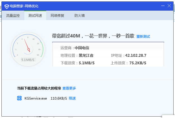This screenshot has width=175, height=118.
Task: Open the 网络修复 tab
Action: coord(57,16)
